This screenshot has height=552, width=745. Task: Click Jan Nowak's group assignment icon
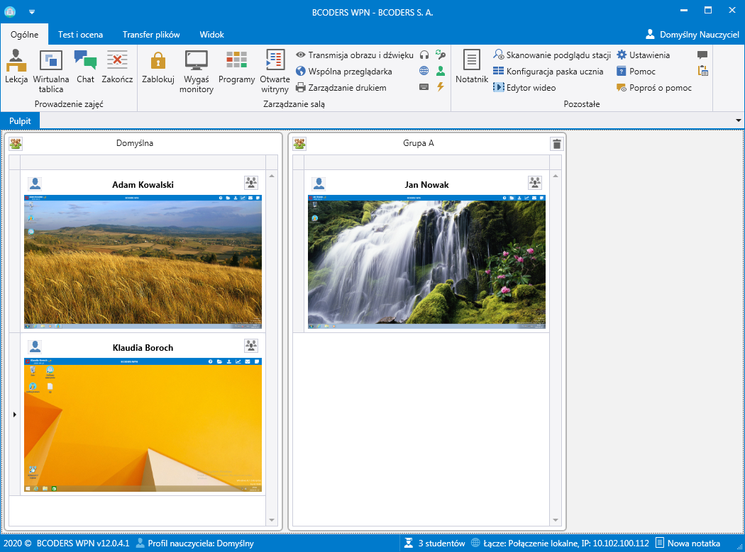click(x=534, y=183)
